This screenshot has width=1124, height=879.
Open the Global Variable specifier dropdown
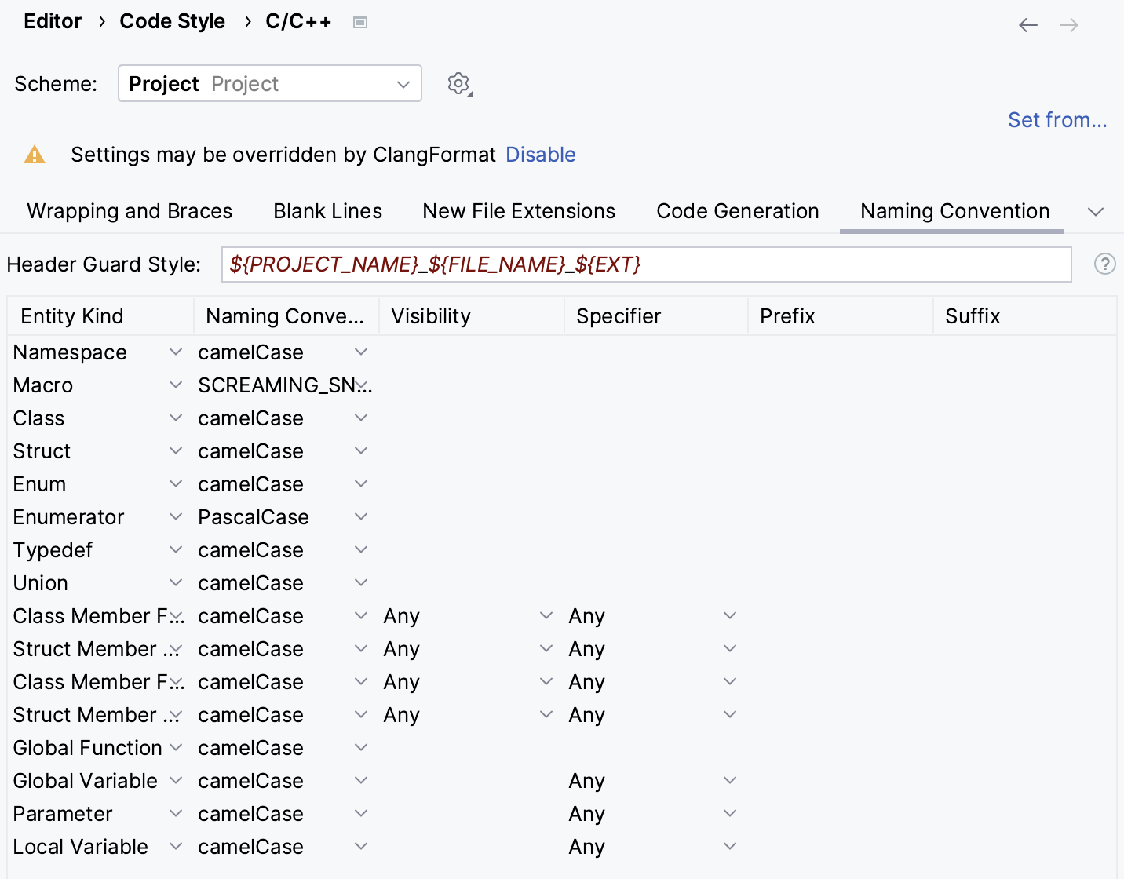pos(729,780)
